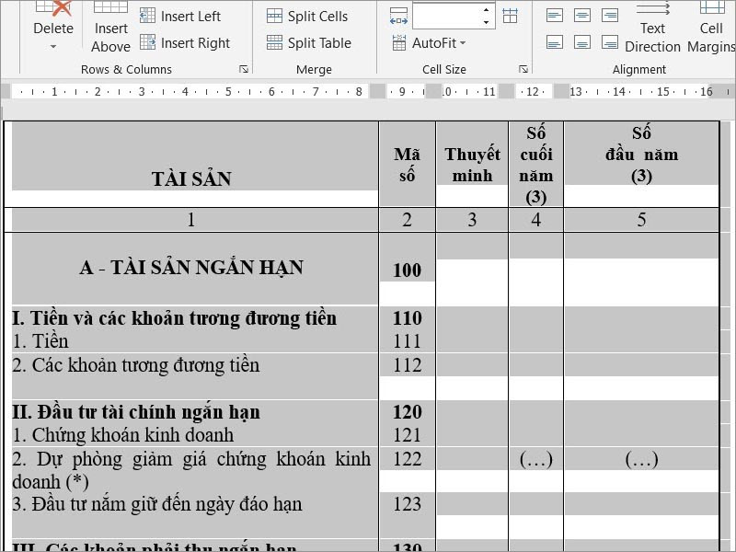736x552 pixels.
Task: Click the Text Direction icon
Action: (652, 22)
